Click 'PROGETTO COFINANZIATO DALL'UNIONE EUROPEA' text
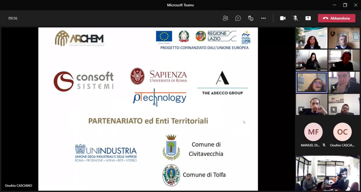This screenshot has width=361, height=192. (x=205, y=48)
